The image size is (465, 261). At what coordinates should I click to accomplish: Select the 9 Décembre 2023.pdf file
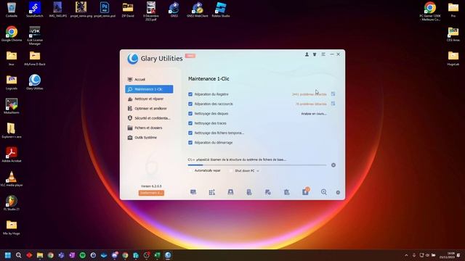pyautogui.click(x=151, y=12)
